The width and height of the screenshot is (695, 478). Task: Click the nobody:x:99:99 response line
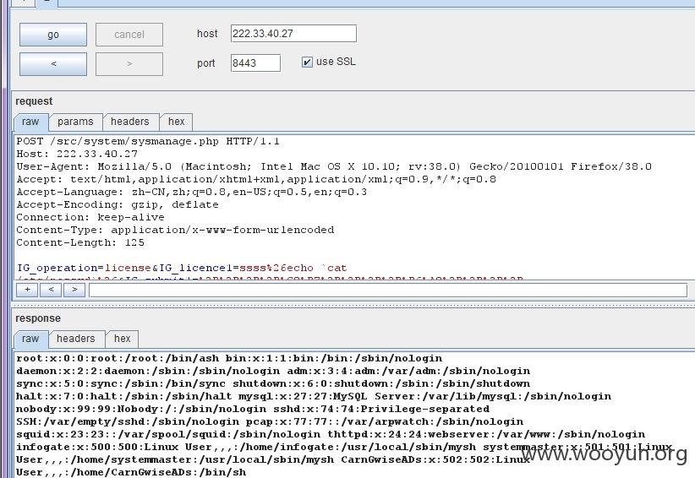point(253,409)
